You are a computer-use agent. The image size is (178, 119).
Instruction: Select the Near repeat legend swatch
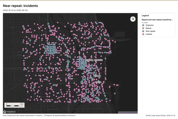click(143, 31)
